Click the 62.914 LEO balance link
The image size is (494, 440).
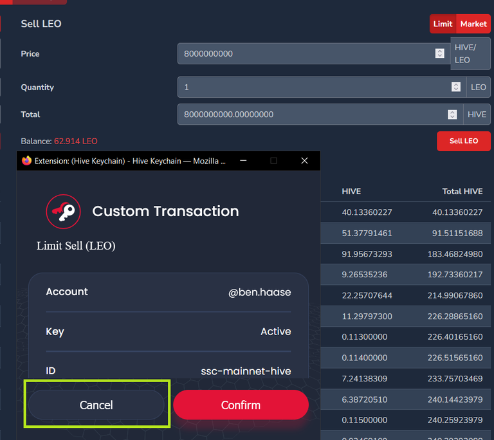[x=76, y=142]
